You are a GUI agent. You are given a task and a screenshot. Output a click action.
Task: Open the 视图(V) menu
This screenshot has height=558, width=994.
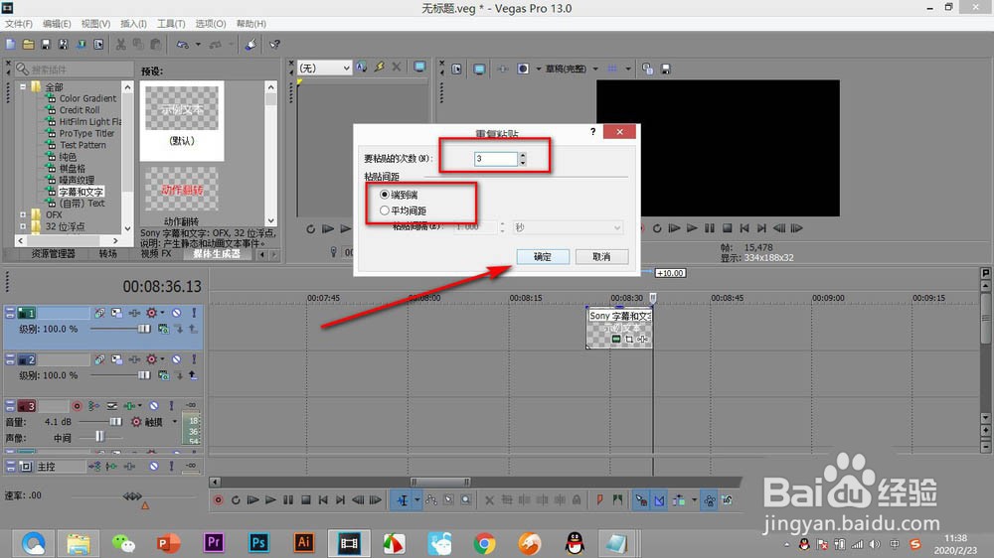point(95,24)
